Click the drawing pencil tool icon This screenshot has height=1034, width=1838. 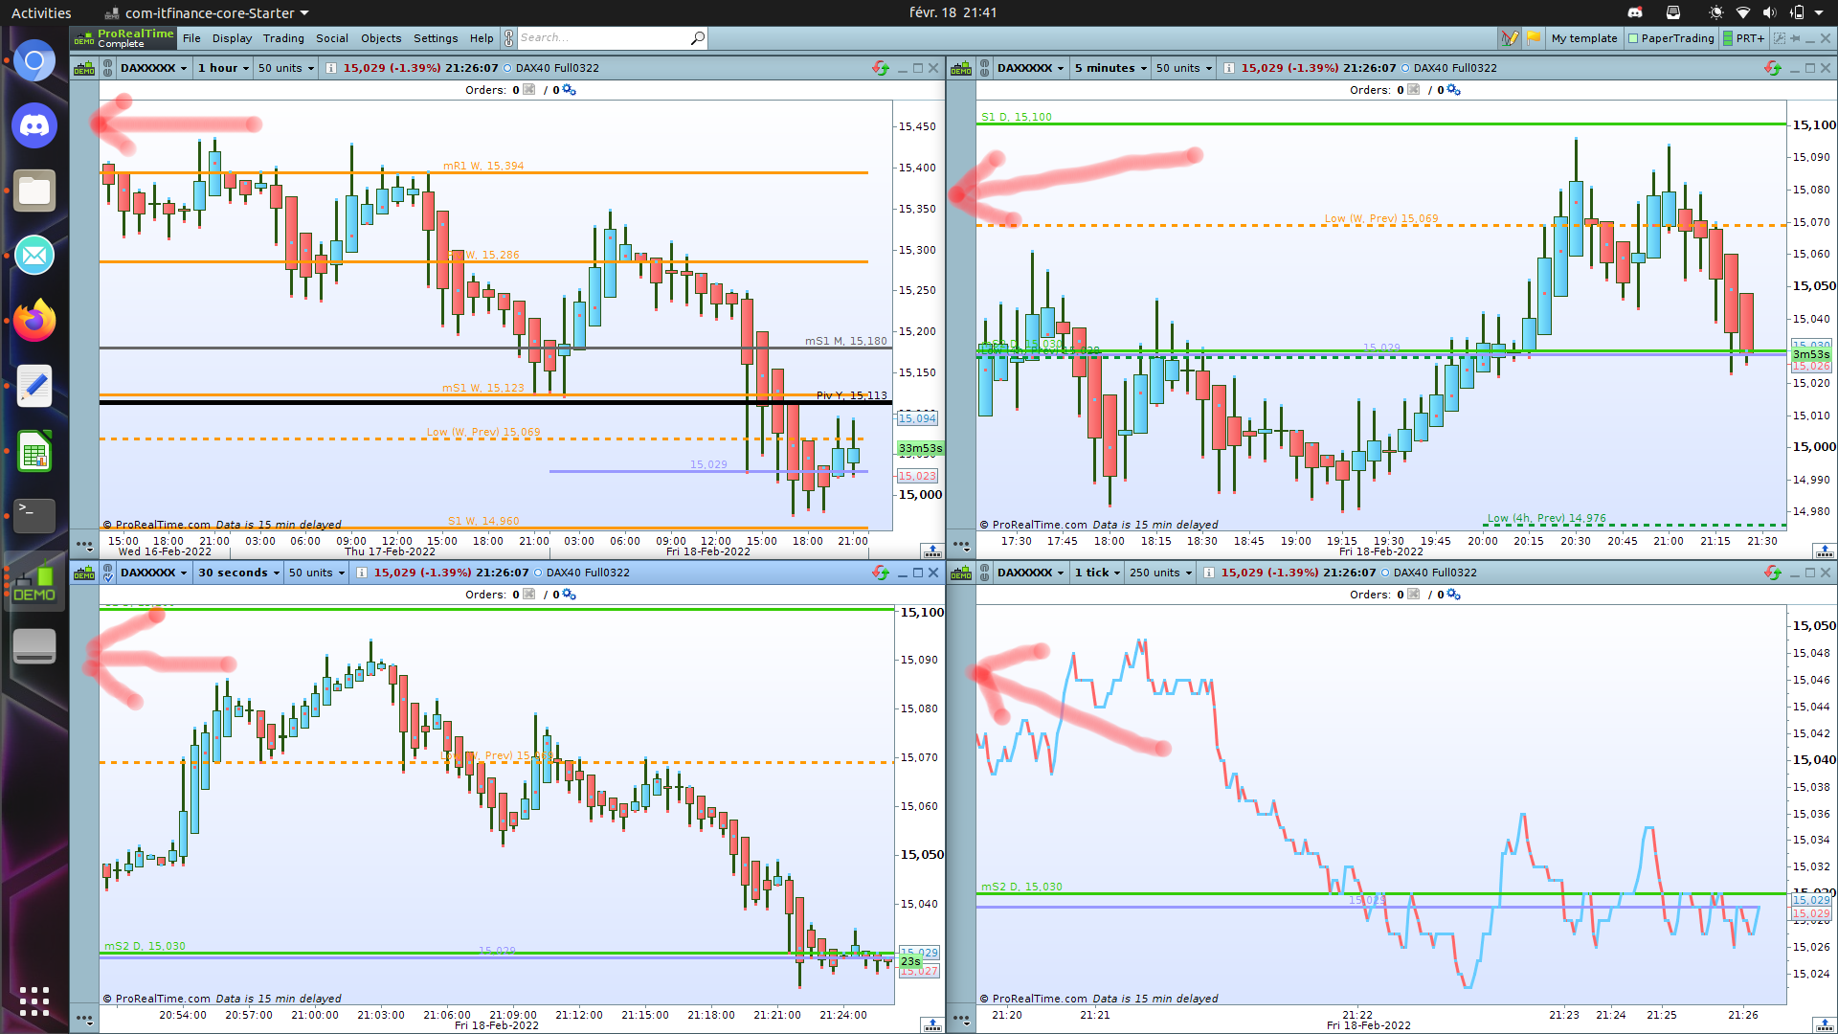tap(1510, 38)
